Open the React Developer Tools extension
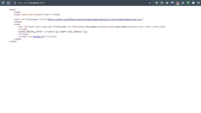Image resolution: width=201 pixels, height=113 pixels. coord(157,3)
